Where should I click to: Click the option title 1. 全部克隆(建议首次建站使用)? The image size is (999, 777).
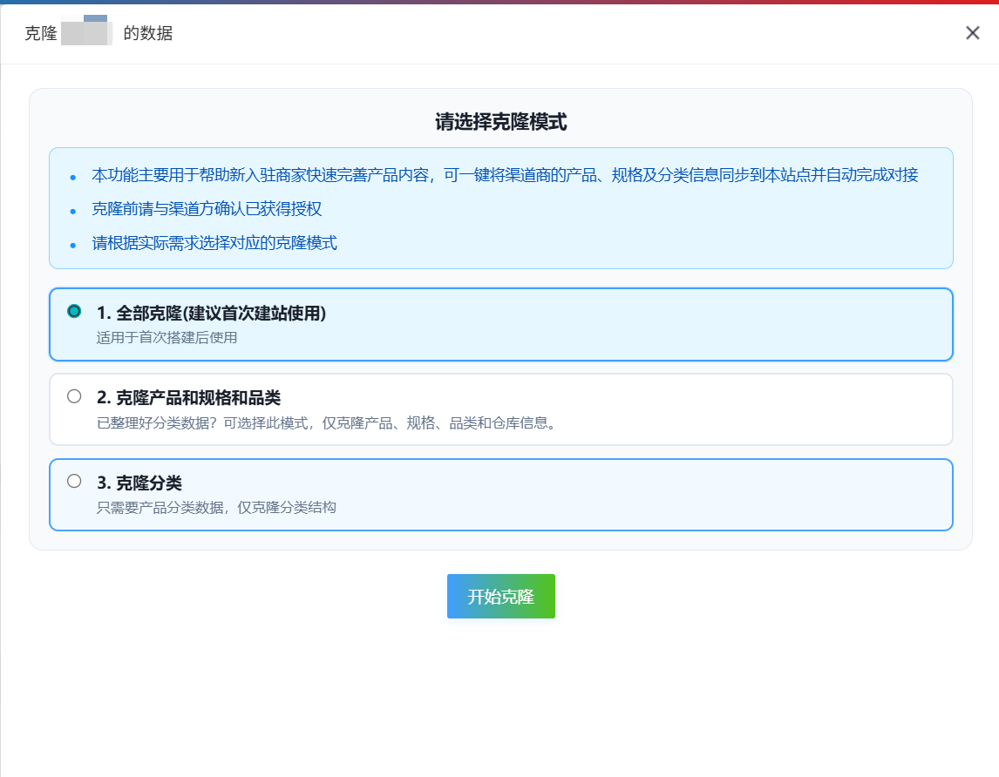pyautogui.click(x=211, y=314)
